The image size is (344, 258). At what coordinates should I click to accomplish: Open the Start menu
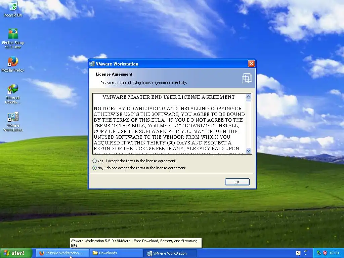pos(16,253)
